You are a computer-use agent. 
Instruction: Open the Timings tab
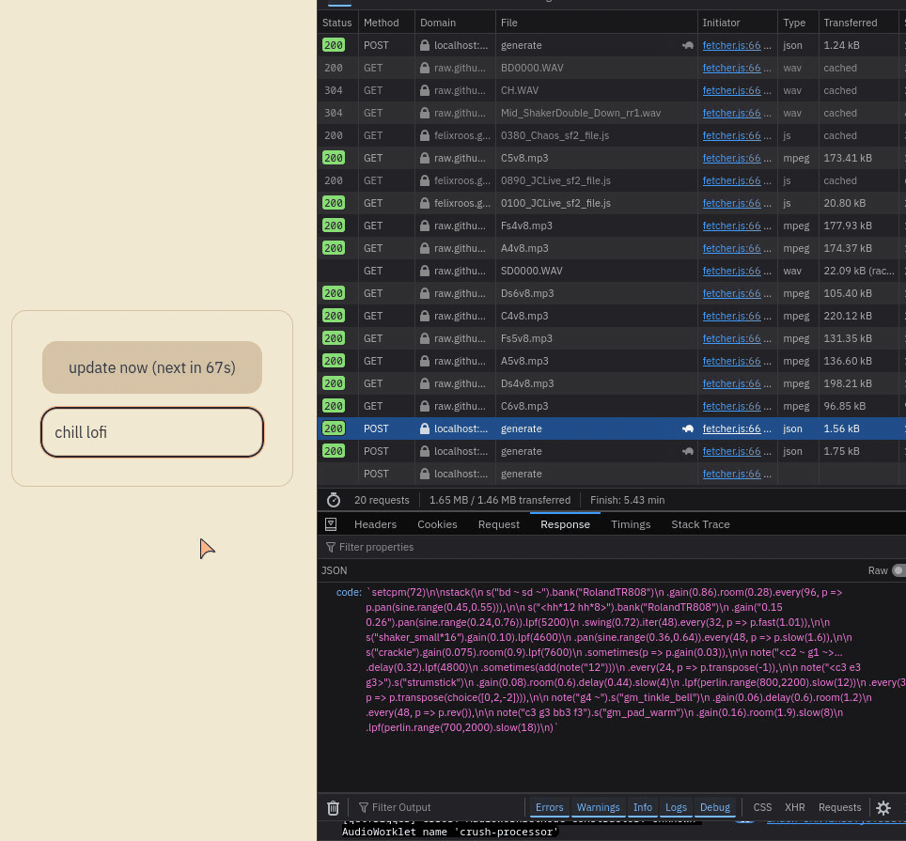[630, 524]
